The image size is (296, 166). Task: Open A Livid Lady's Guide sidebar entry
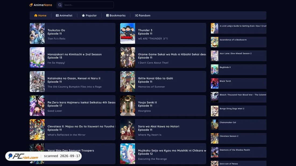pos(238,28)
